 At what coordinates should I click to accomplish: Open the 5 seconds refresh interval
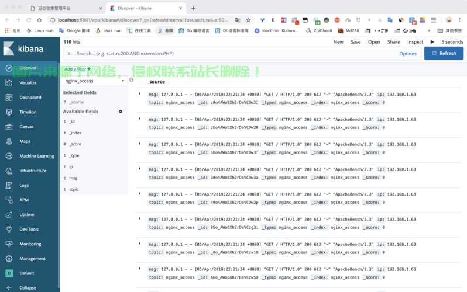452,42
